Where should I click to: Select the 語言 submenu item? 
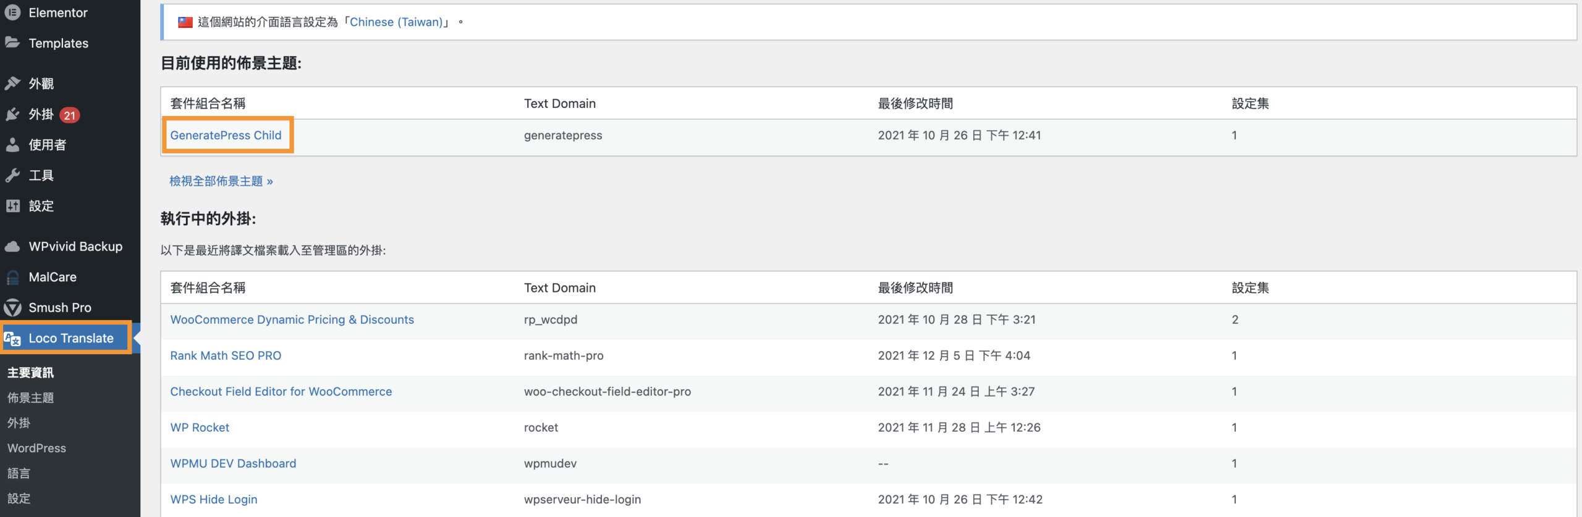point(19,473)
